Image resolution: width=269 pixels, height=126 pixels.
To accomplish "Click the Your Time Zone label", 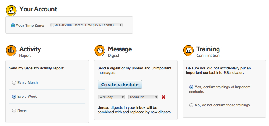I will point(30,26).
